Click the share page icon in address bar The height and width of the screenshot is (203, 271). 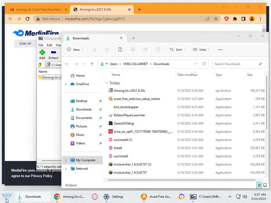click(x=207, y=19)
